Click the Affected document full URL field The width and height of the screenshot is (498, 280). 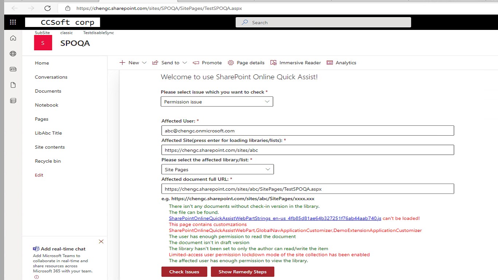point(308,189)
